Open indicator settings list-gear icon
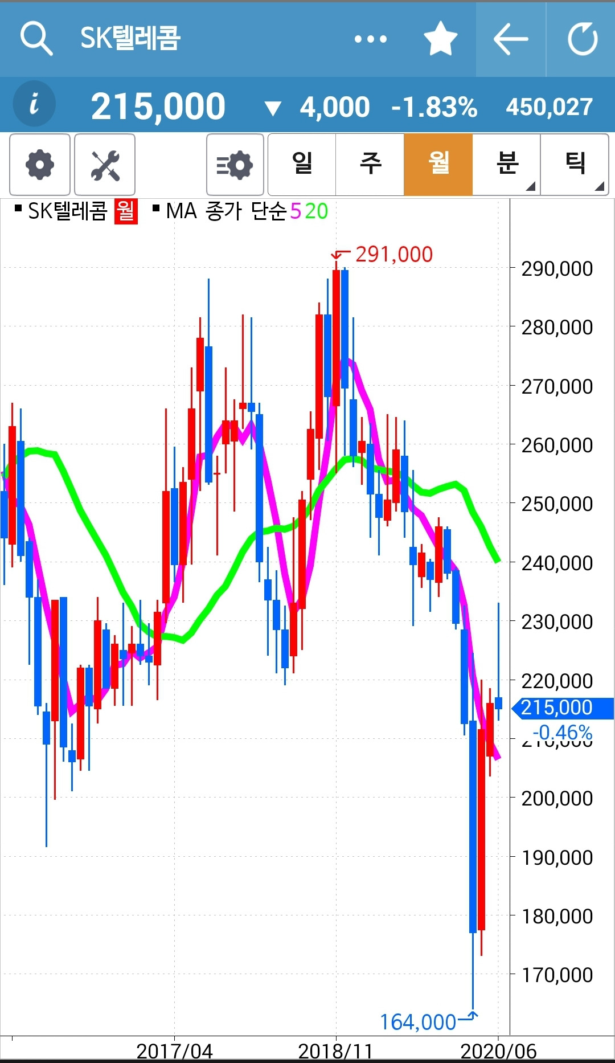This screenshot has width=615, height=1063. pyautogui.click(x=235, y=165)
